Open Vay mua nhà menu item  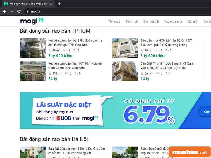click(173, 22)
